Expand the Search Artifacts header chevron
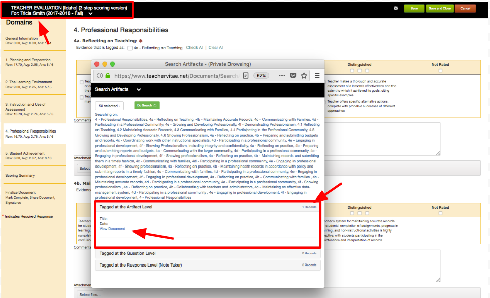Image resolution: width=490 pixels, height=298 pixels. 139,90
